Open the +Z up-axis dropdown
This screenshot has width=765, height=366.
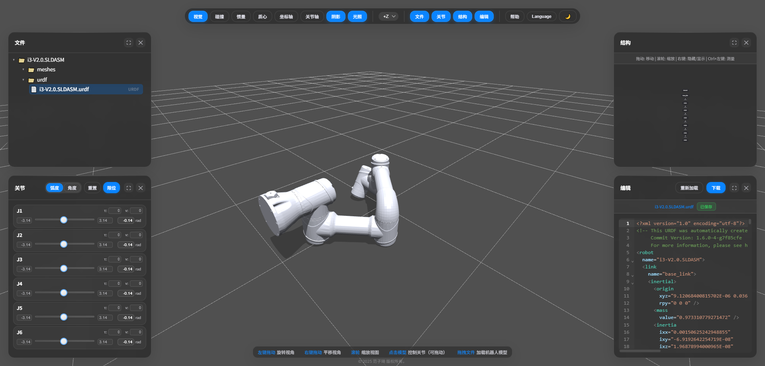click(389, 17)
